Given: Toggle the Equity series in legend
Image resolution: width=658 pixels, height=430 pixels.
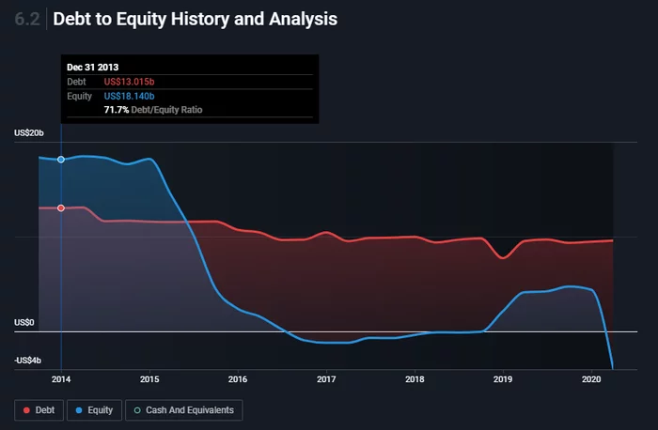Looking at the screenshot, I should click(94, 410).
